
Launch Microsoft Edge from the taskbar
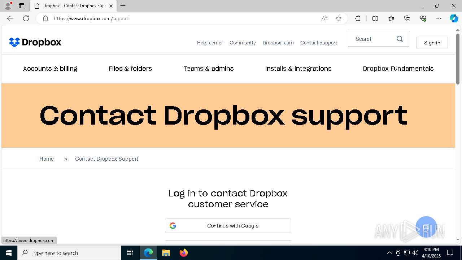coord(148,253)
